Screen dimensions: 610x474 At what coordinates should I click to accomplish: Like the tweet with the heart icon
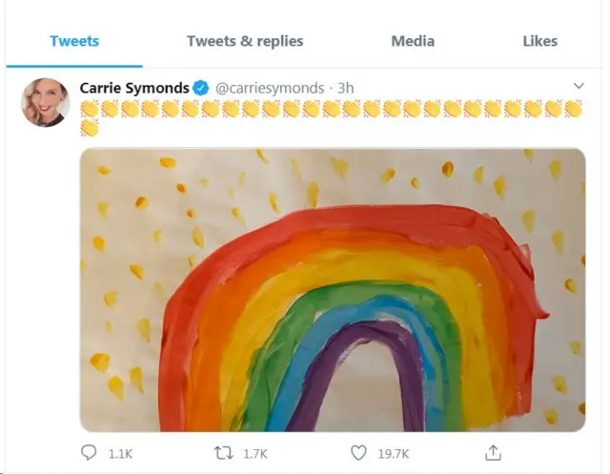coord(359,453)
